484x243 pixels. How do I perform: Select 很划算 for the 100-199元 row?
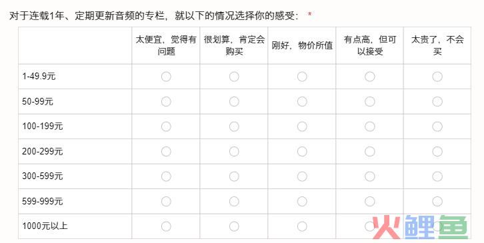234,126
